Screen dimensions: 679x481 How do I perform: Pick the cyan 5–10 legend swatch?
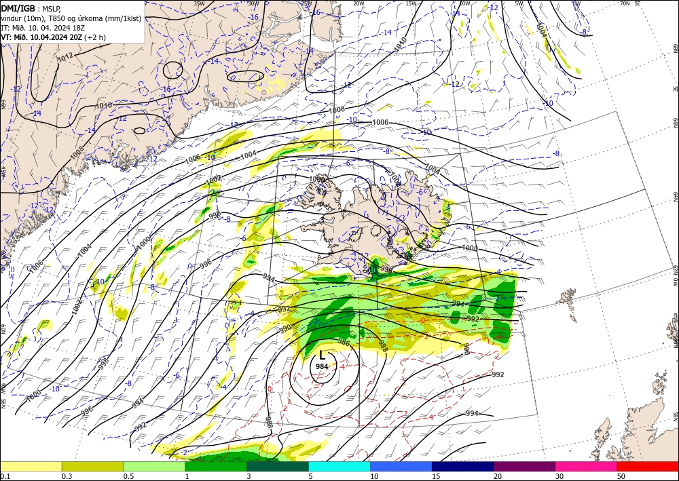339,466
